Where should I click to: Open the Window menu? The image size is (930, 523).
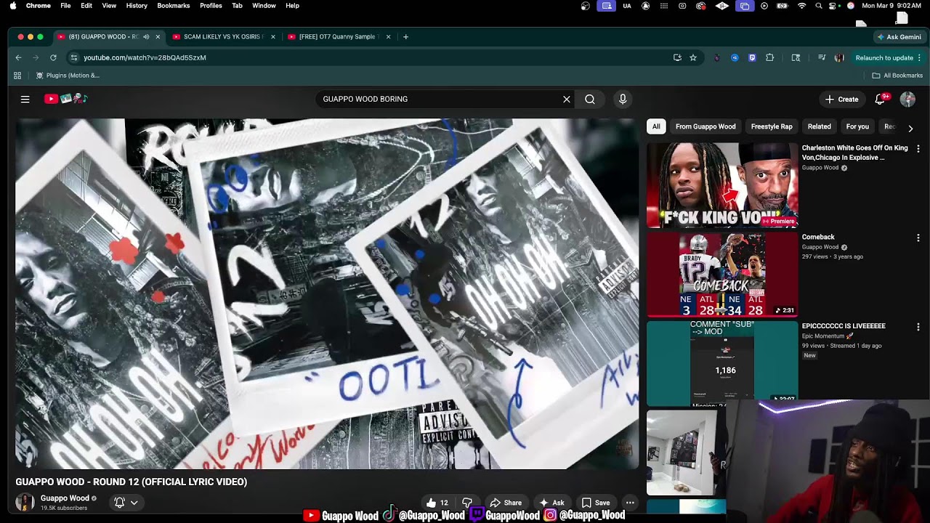pyautogui.click(x=264, y=6)
